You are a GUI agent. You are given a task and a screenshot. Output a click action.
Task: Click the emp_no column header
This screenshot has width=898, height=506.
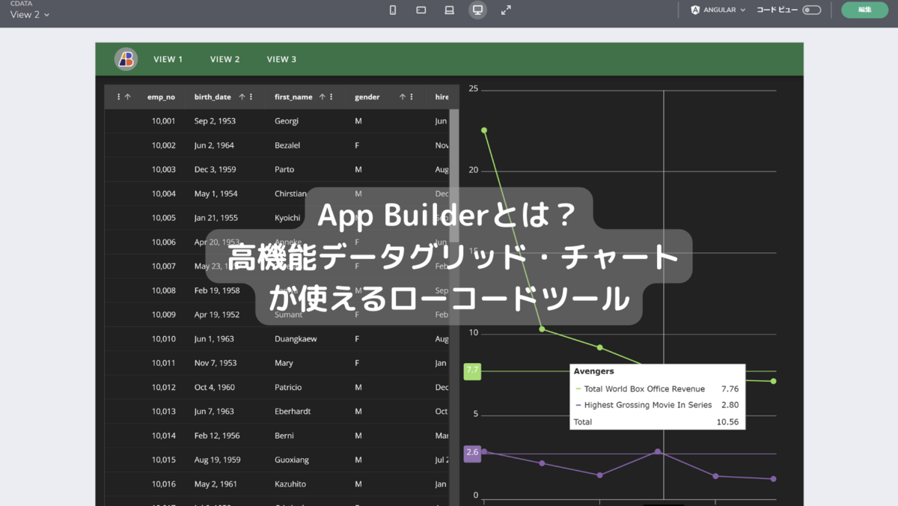click(x=161, y=97)
